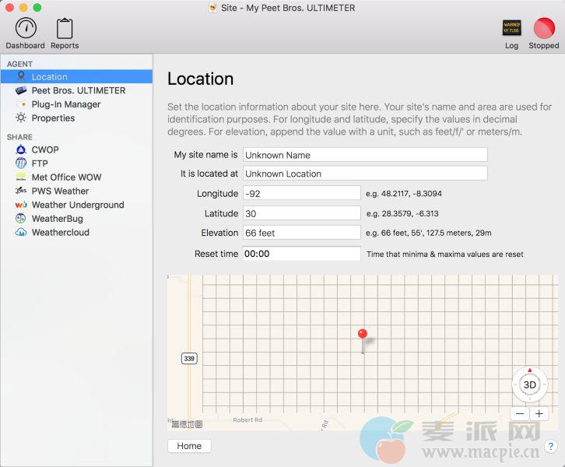Open the Reports clipboard icon
Image resolution: width=565 pixels, height=467 pixels.
65,29
